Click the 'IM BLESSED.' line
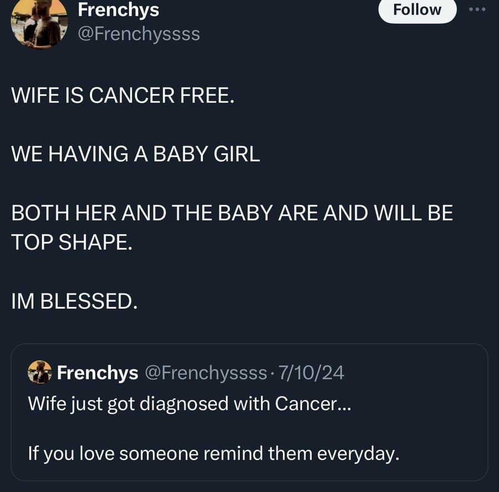This screenshot has width=499, height=492. pyautogui.click(x=74, y=301)
